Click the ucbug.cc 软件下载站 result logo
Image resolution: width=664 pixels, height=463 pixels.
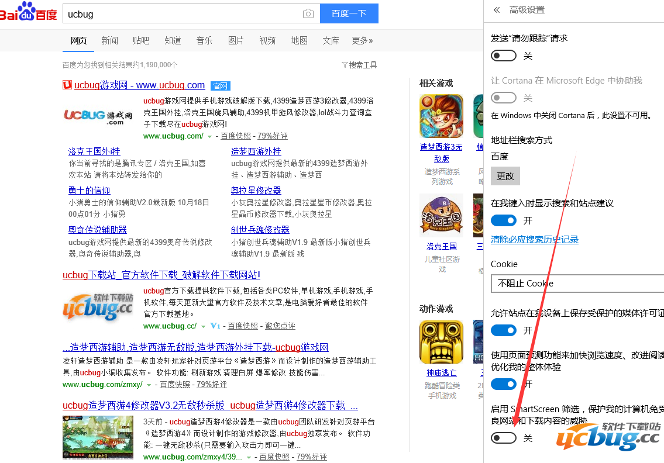coord(98,306)
